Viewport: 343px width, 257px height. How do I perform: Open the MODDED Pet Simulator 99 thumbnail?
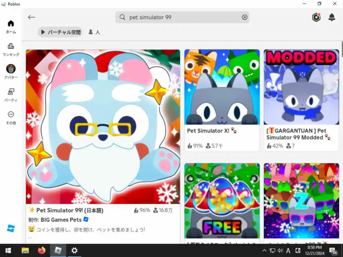(301, 87)
